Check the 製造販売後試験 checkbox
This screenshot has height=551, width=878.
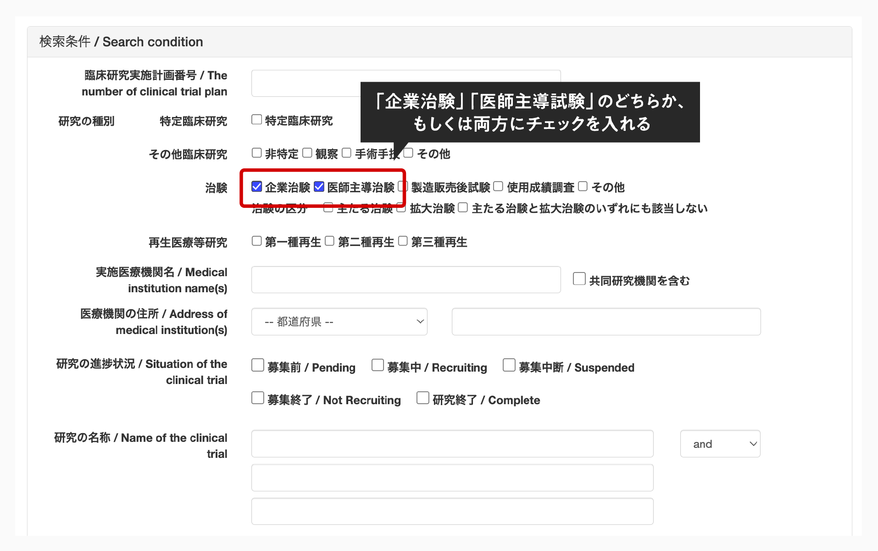click(x=403, y=185)
